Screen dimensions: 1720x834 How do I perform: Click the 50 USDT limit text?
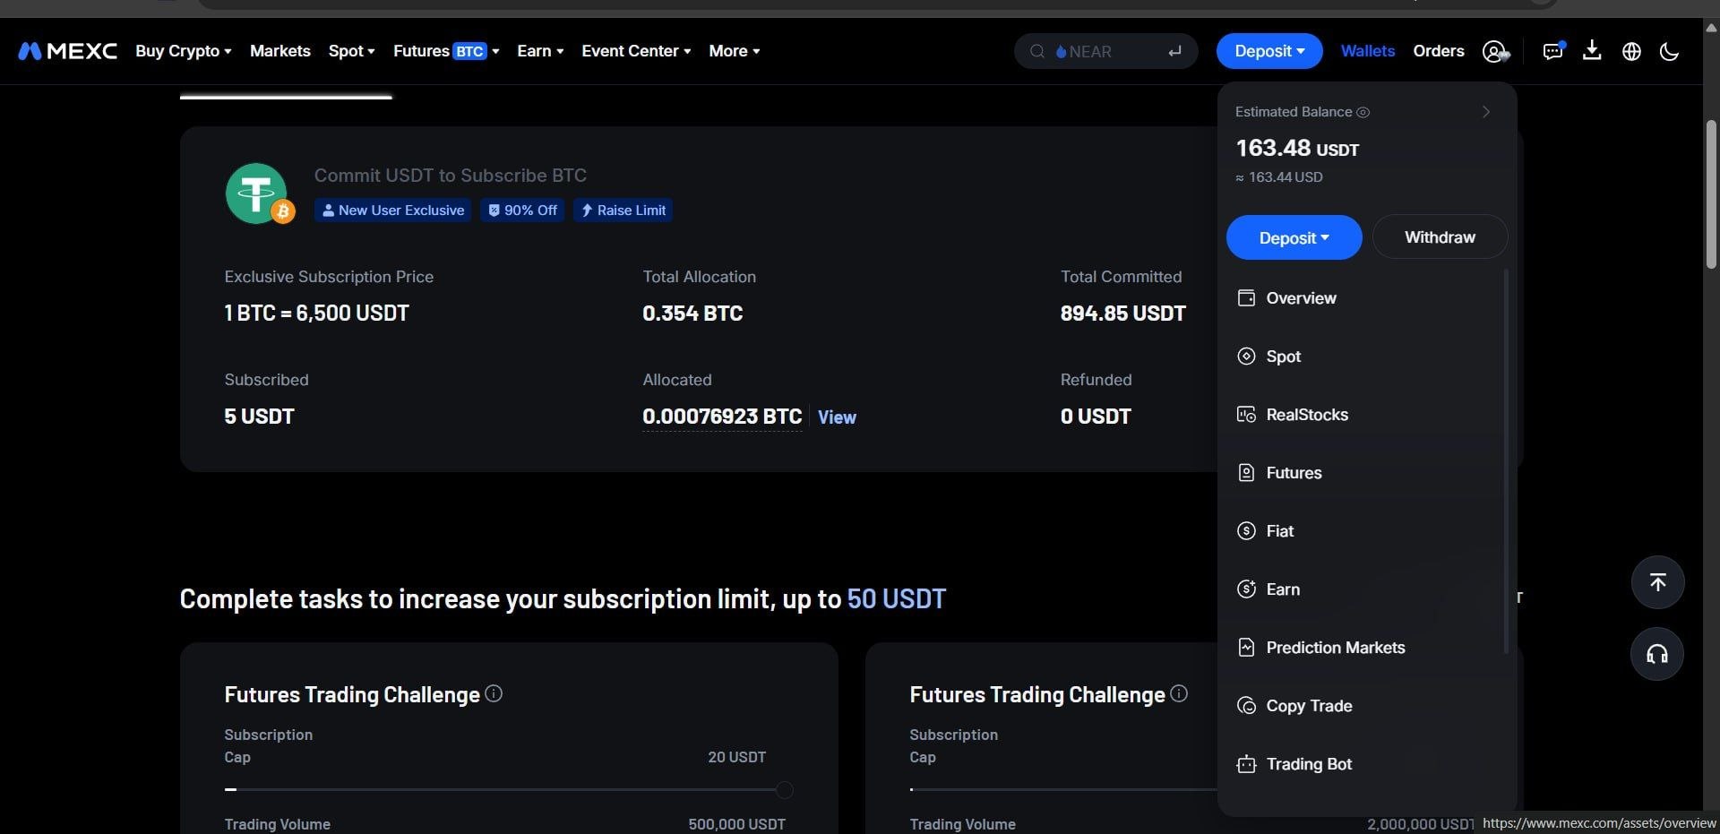(896, 598)
